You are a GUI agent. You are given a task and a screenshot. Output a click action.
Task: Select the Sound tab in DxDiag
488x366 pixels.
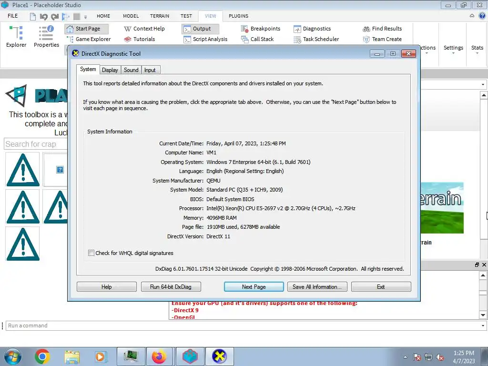click(x=131, y=70)
